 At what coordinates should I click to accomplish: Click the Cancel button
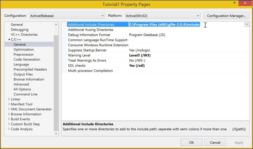pos(215,142)
